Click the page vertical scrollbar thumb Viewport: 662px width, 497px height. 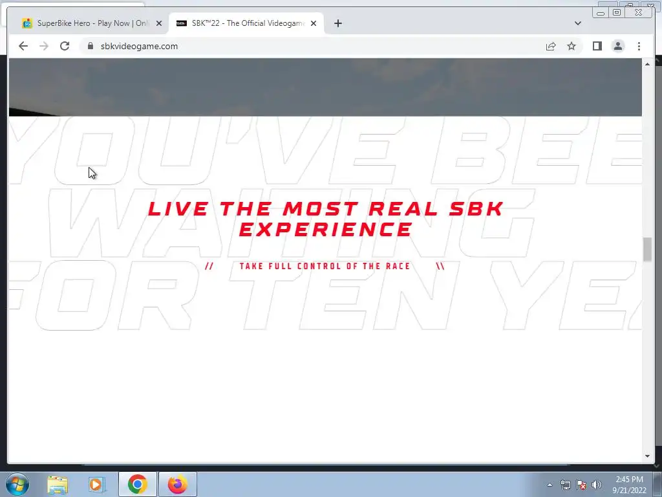(x=647, y=249)
